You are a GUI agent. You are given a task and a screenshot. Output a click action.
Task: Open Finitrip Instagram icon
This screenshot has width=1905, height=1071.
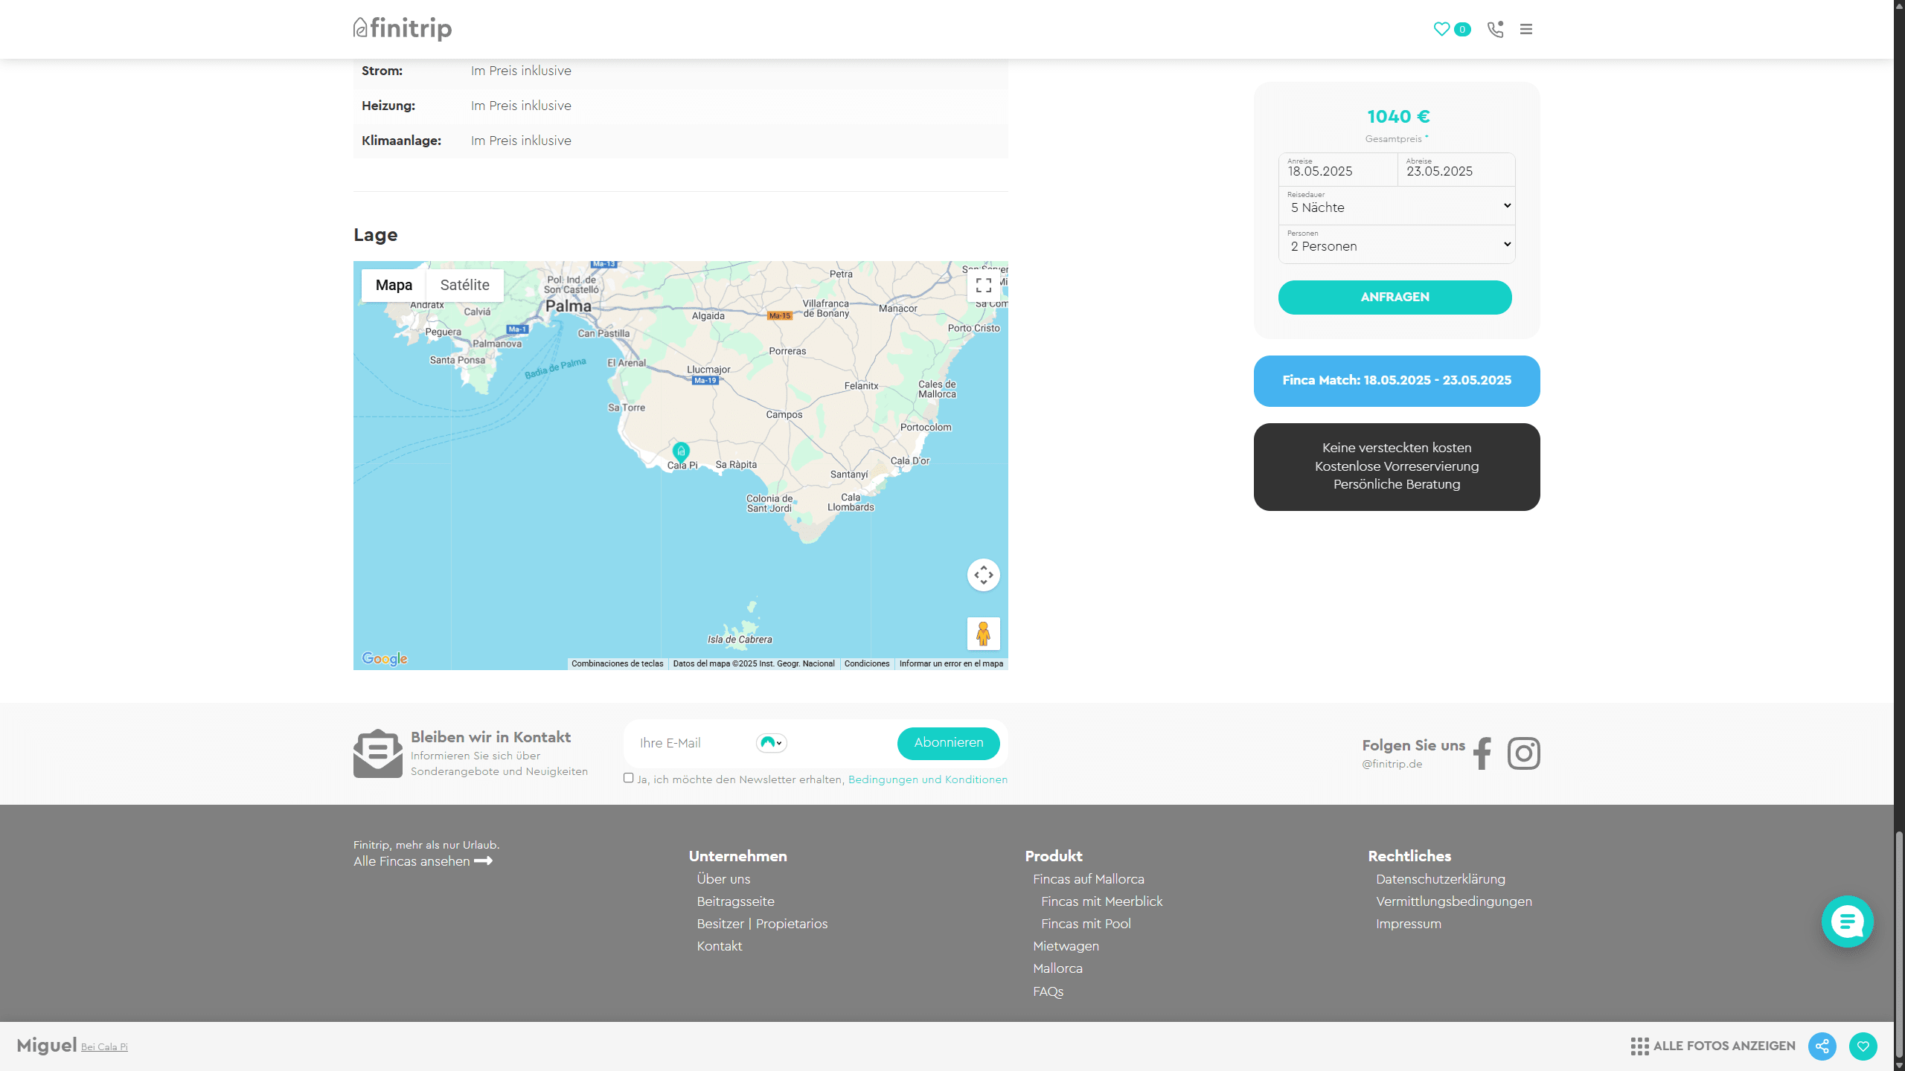coord(1523,753)
